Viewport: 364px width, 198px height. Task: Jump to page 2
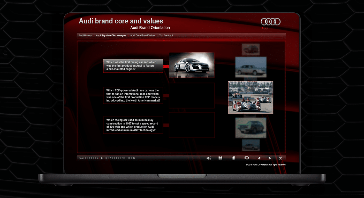[x=89, y=158]
